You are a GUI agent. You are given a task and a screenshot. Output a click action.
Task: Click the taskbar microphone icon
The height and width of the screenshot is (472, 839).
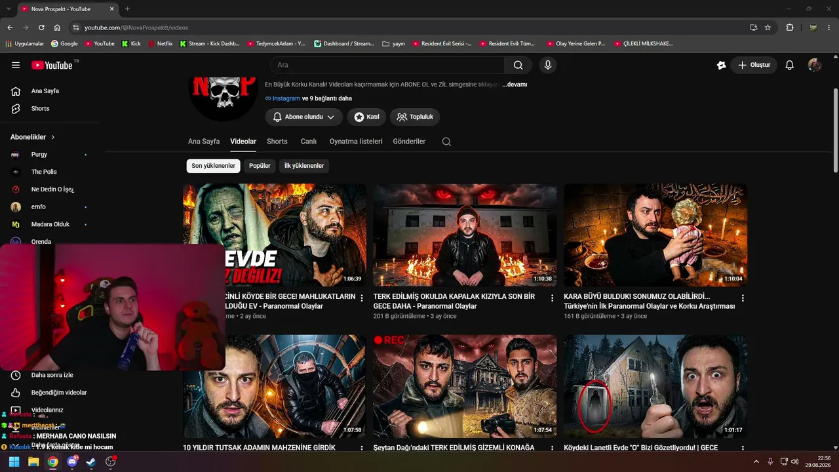770,462
